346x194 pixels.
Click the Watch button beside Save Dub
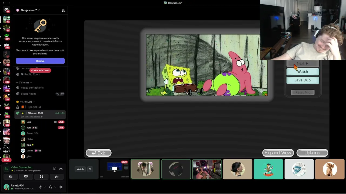pos(303,72)
